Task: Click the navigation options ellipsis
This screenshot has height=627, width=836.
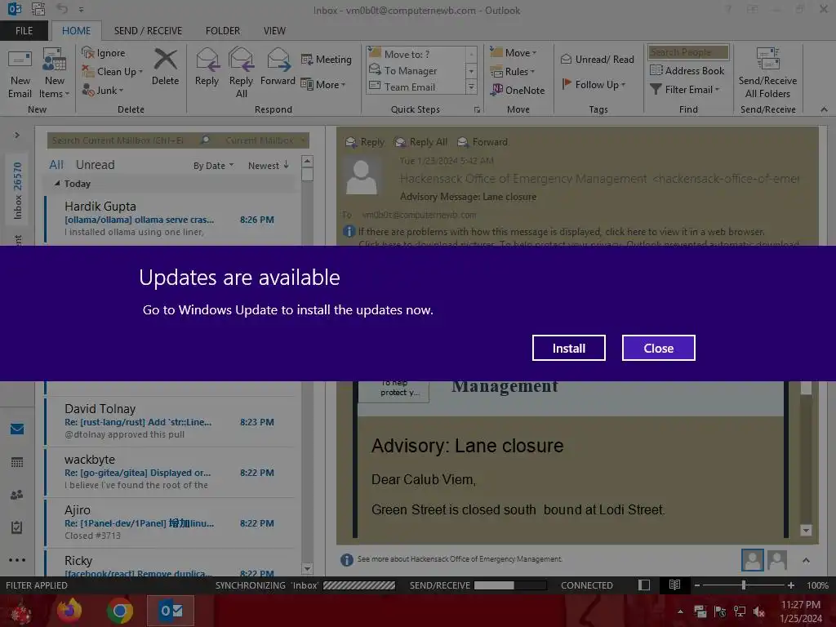Action: (17, 560)
